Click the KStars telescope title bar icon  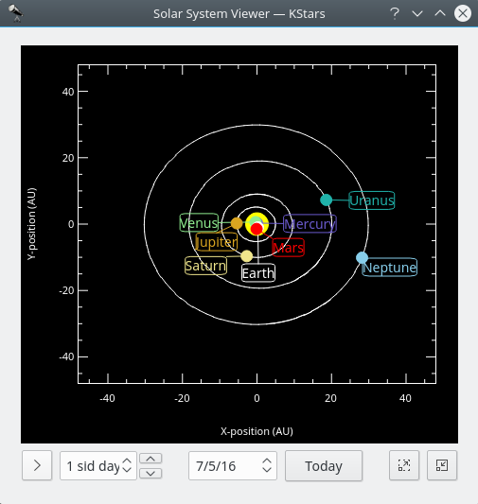[15, 13]
